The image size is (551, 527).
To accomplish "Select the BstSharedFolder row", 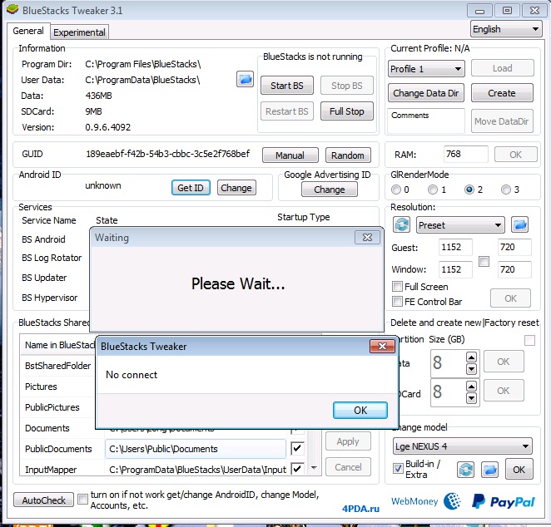I will click(x=58, y=366).
